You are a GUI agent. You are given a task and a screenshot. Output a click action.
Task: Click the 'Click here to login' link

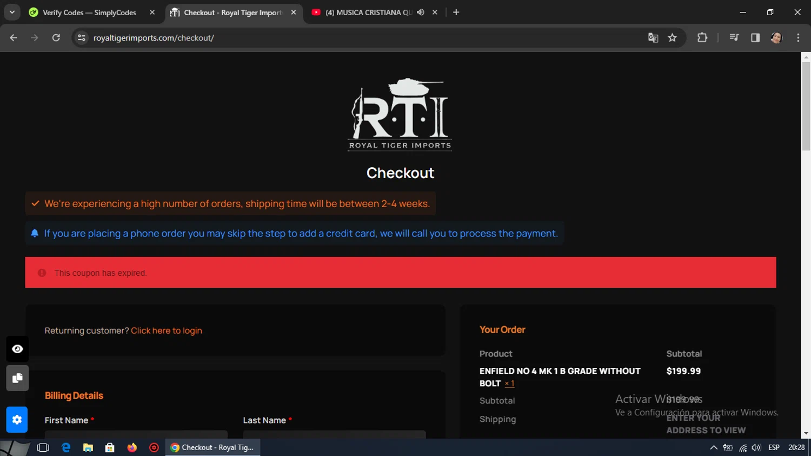pyautogui.click(x=167, y=331)
